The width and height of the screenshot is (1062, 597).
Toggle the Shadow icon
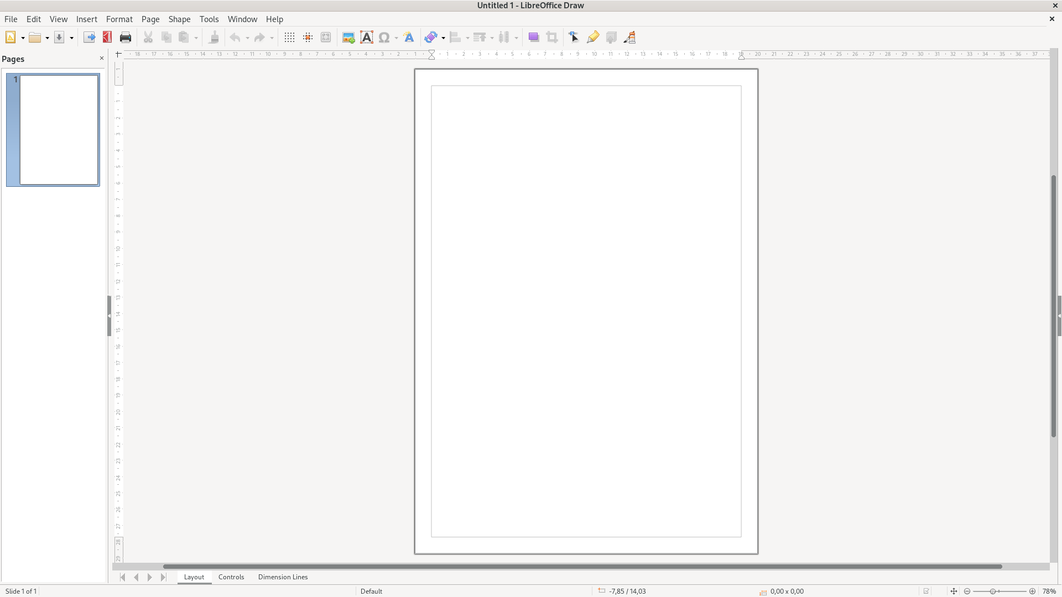click(533, 38)
